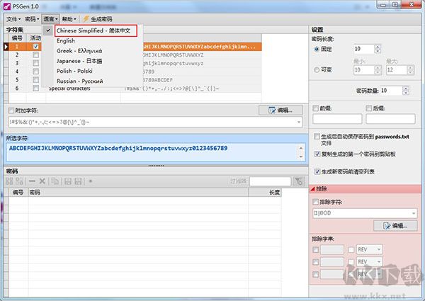Toggle the save to passwords.txt checkbox

point(317,137)
